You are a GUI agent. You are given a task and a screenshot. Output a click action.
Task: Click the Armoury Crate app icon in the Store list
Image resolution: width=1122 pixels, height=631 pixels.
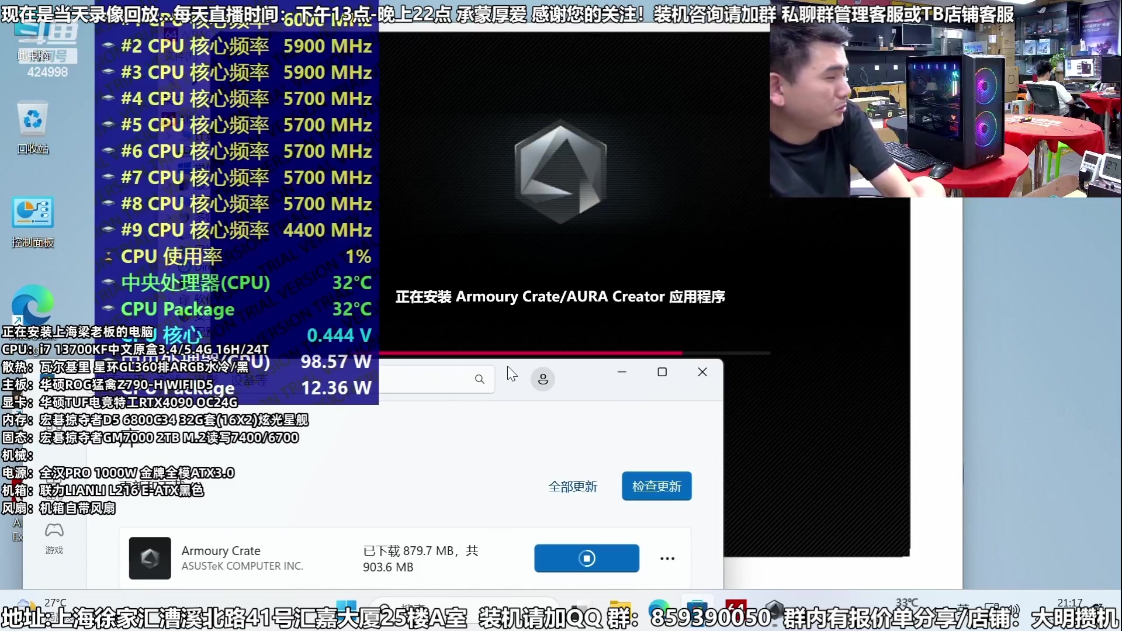150,558
